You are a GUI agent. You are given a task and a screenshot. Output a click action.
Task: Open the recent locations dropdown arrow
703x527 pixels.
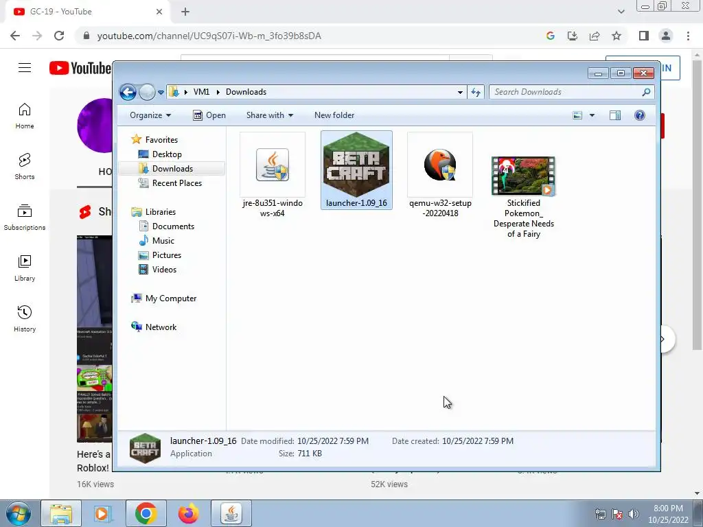(x=161, y=93)
